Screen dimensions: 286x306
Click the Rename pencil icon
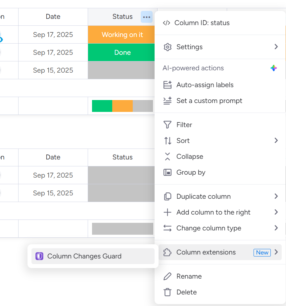167,276
